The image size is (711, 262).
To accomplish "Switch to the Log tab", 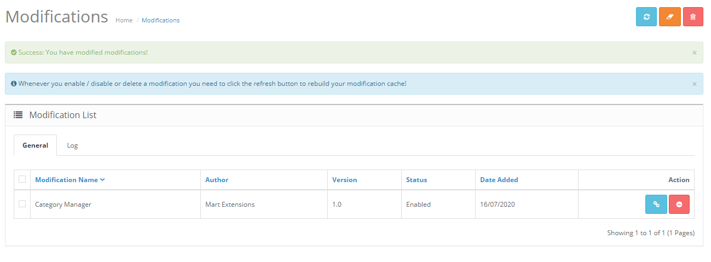I will coord(72,145).
